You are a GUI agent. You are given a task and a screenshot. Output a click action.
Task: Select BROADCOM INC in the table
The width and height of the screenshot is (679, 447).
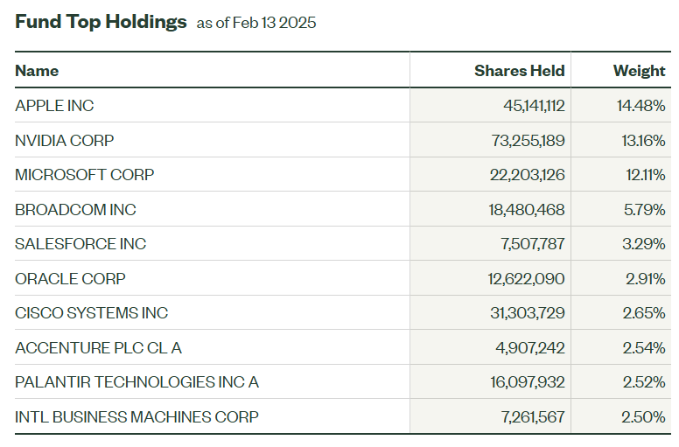(x=75, y=210)
